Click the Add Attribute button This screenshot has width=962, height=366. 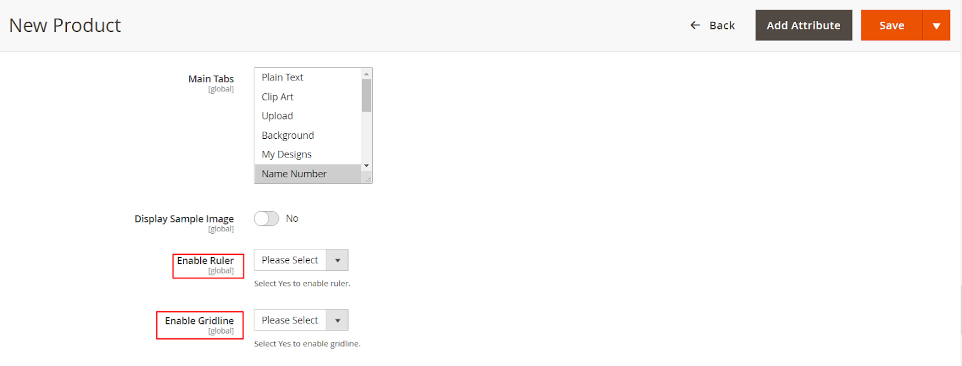coord(803,25)
